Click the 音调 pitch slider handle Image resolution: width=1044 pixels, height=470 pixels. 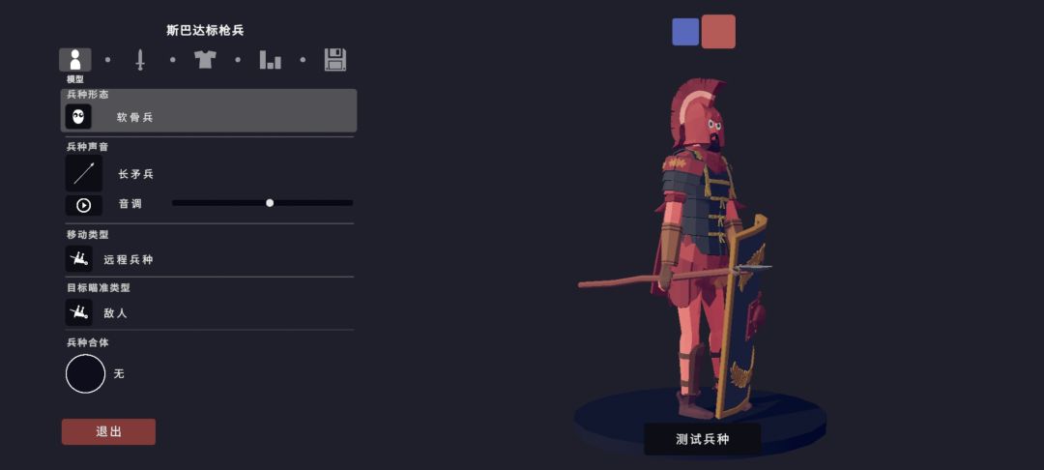(270, 203)
